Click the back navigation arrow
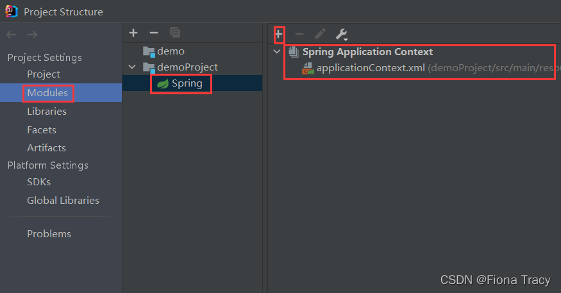This screenshot has height=293, width=561. 11,35
